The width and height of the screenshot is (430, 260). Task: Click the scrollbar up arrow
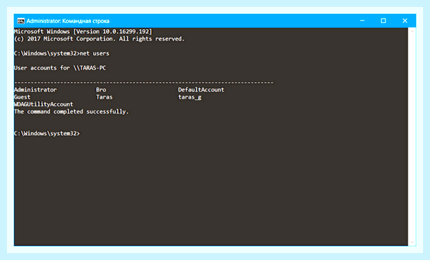[412, 31]
